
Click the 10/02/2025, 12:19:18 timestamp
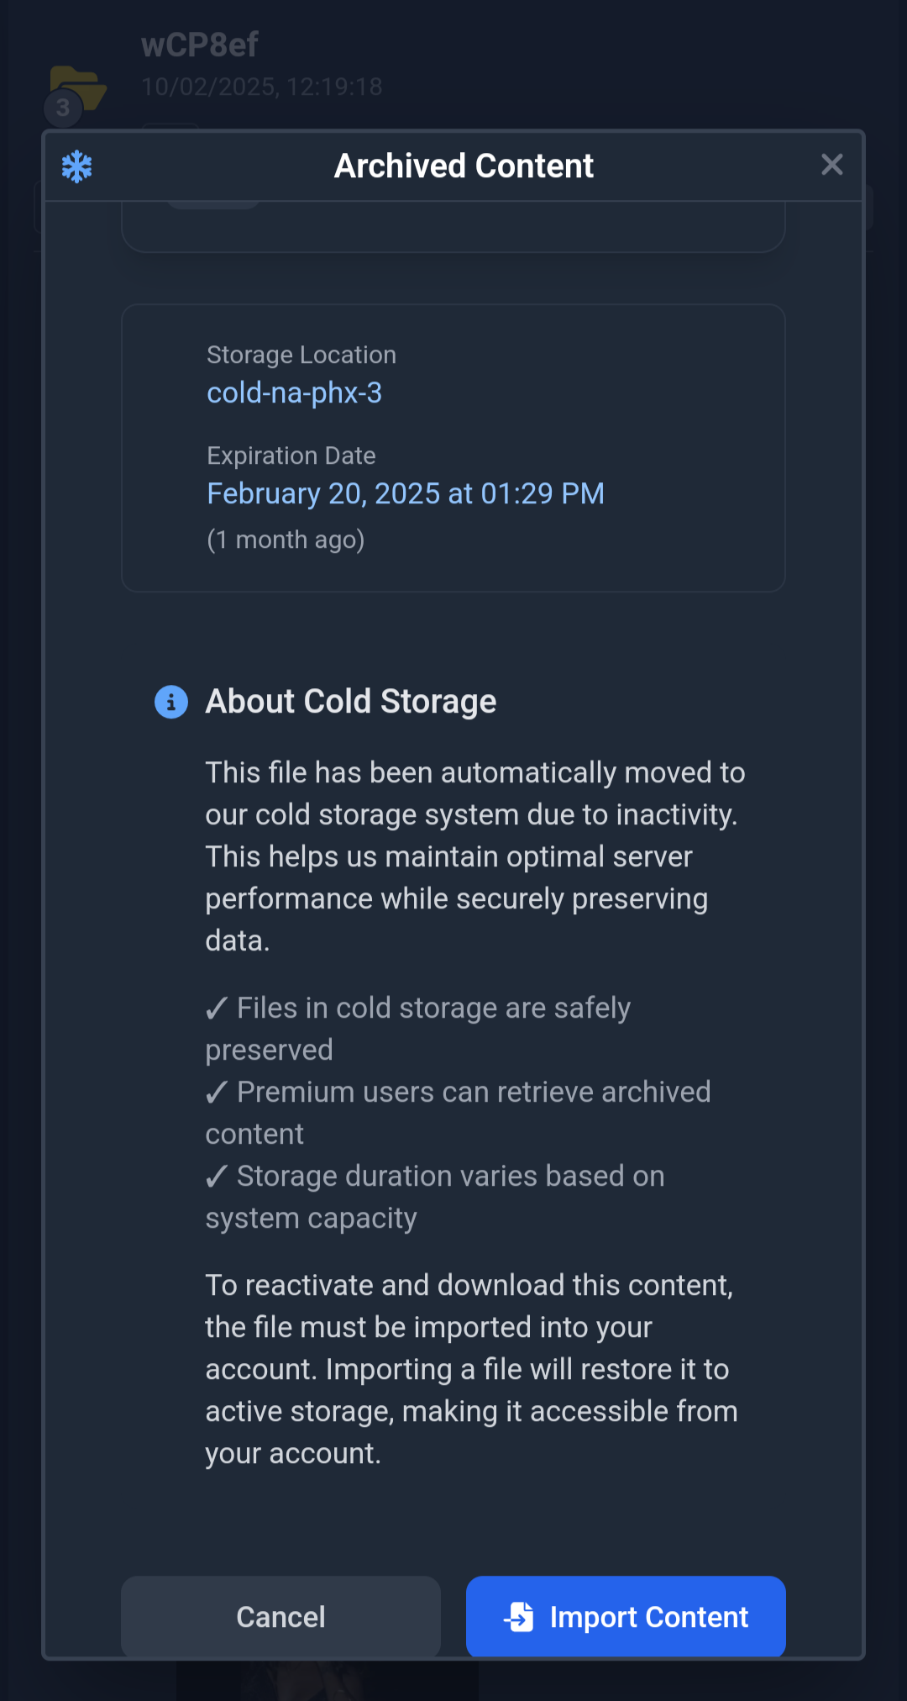[x=261, y=87]
